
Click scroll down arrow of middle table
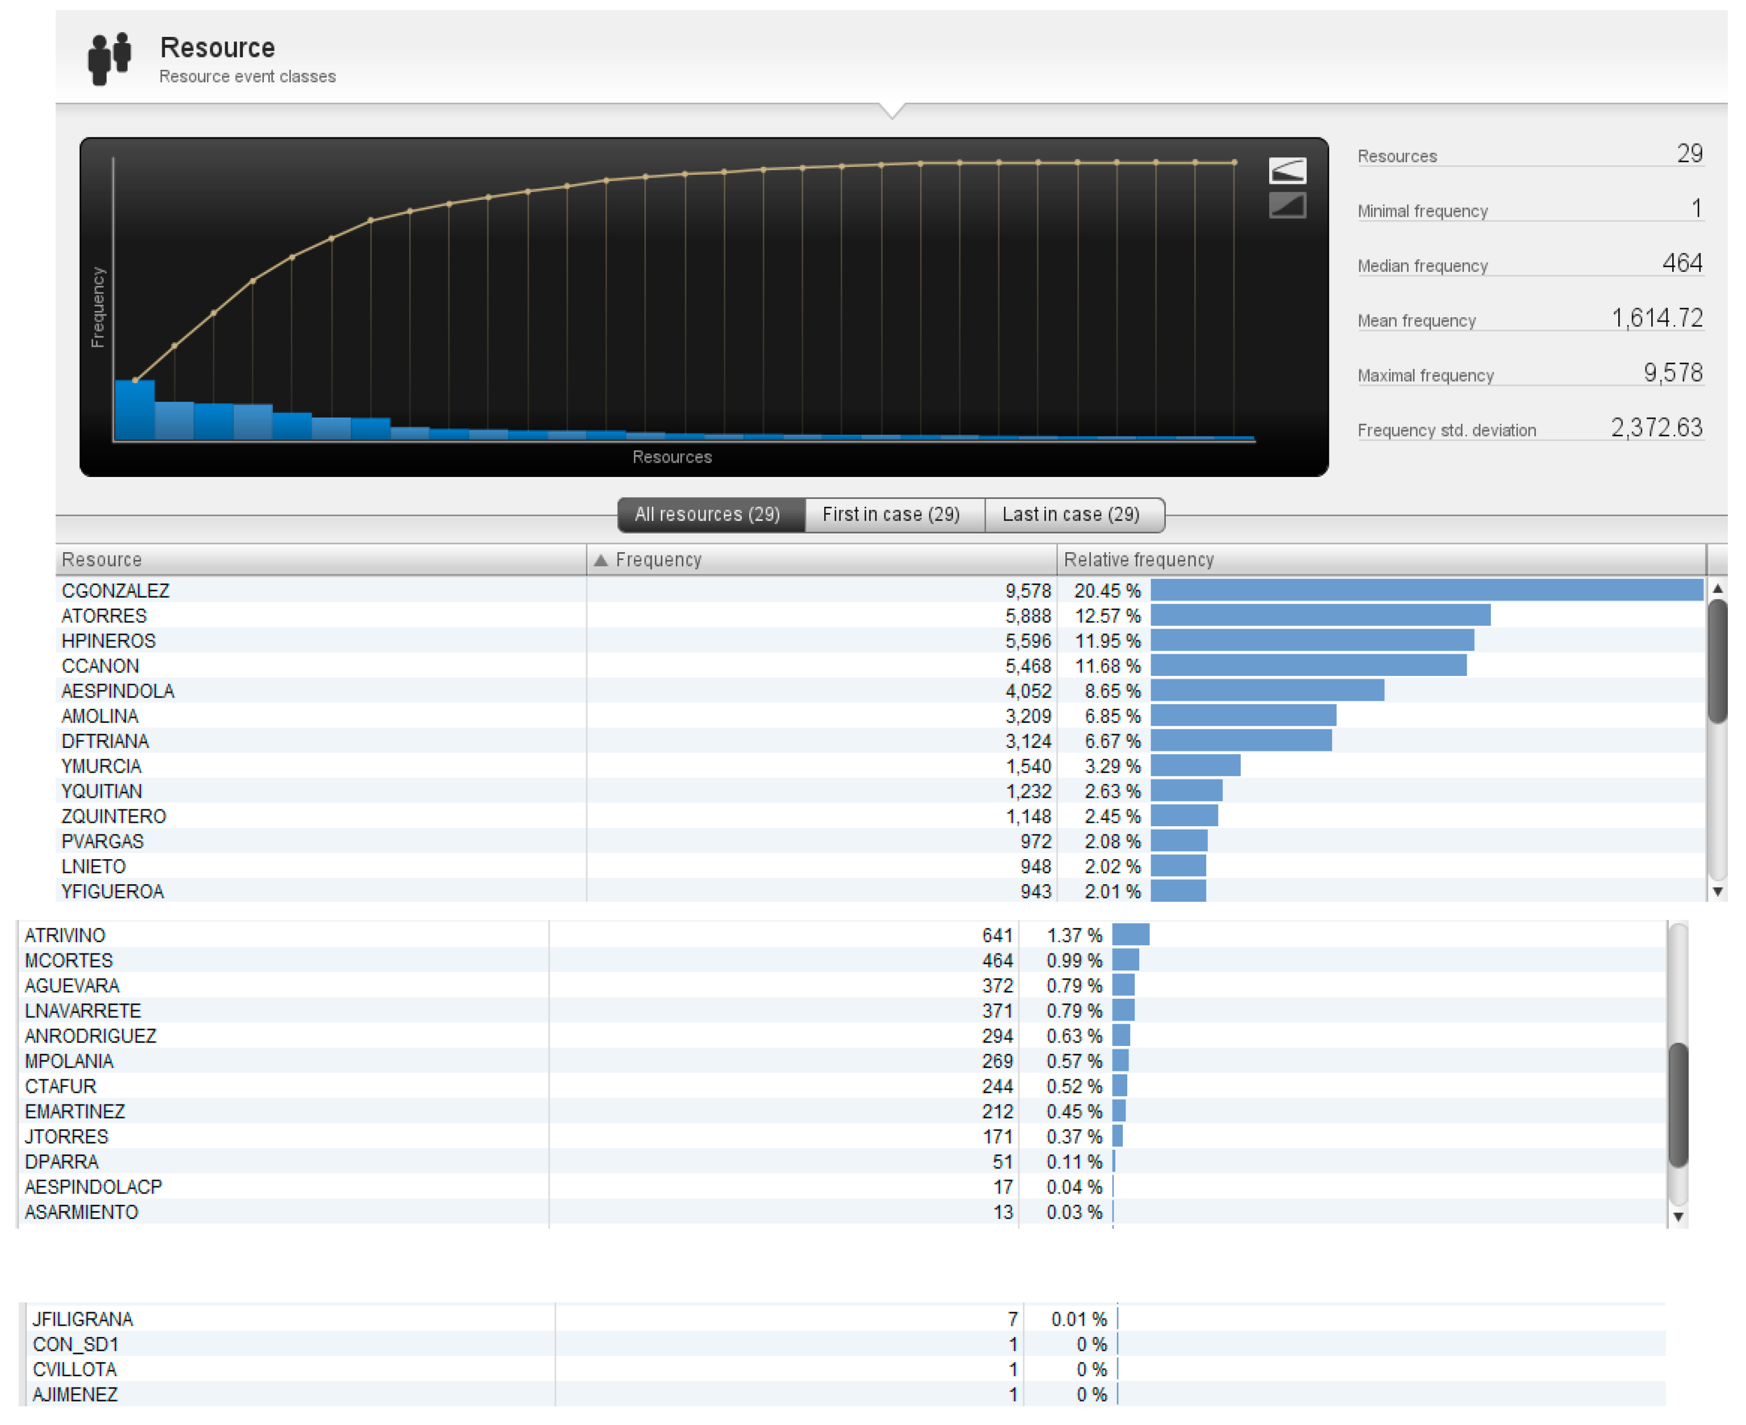click(x=1678, y=1217)
